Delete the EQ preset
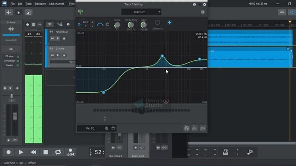 [x=113, y=128]
